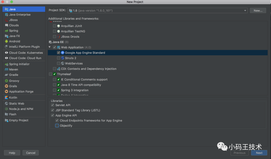Click the Kotlin icon
The image size is (271, 159).
coord(7,97)
